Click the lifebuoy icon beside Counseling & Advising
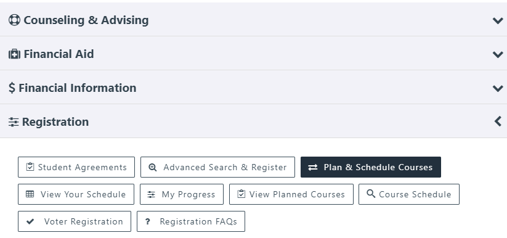Viewport: 507px width, 238px height. pos(14,20)
